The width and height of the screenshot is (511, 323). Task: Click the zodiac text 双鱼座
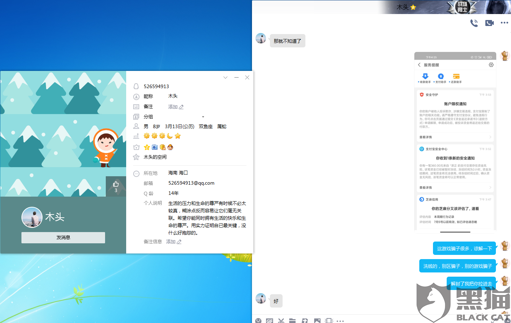(206, 126)
